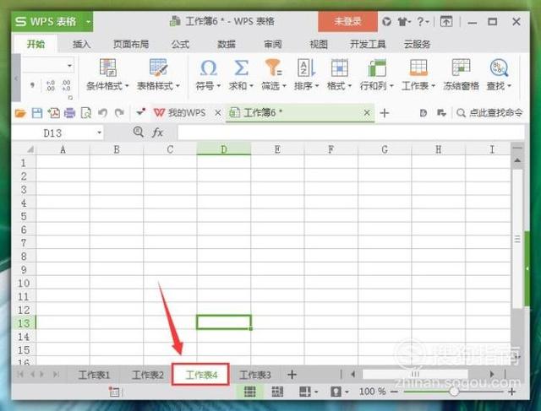
Task: Click the horizontal scrollbar right arrow
Action: coord(492,374)
